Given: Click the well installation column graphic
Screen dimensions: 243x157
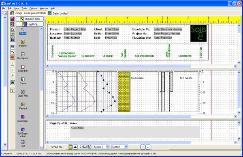Looking at the screenshot, I should (x=167, y=91).
